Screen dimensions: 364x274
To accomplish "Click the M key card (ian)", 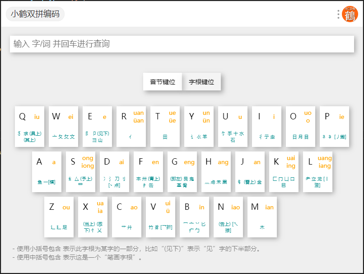I will pyautogui.click(x=262, y=217).
